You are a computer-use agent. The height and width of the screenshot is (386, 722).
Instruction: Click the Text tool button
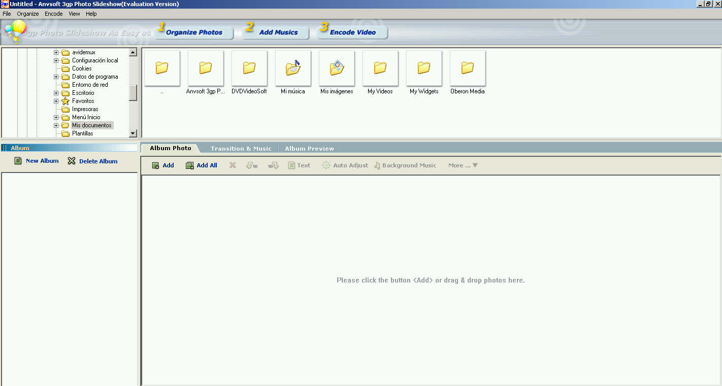coord(299,165)
